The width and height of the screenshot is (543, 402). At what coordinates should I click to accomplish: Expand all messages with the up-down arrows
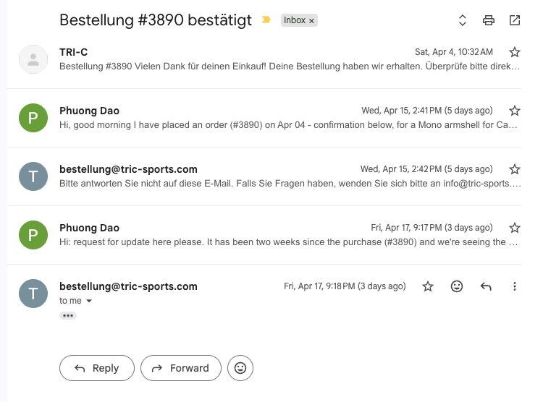(x=463, y=20)
